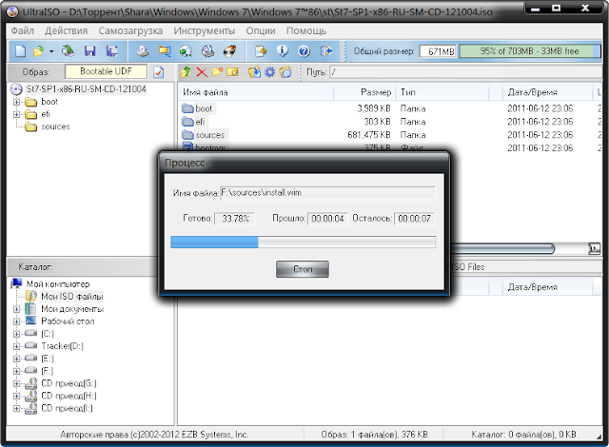Click the folder with clock icon
Viewport: 609px width, 447px height.
(x=285, y=71)
